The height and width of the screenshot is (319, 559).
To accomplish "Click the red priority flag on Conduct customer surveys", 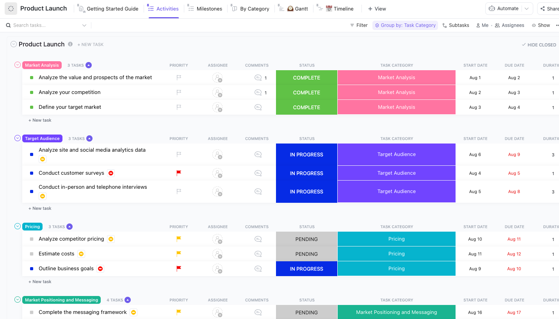I will pos(178,173).
